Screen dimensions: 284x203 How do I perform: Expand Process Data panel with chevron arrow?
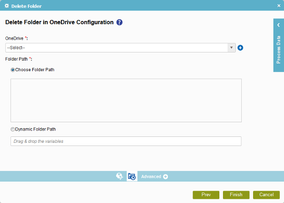[279, 25]
